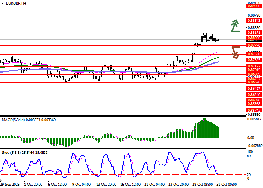This screenshot has height=188, width=263.
Task: Select the 29 Sep 2025 date marker
Action: pos(9,185)
